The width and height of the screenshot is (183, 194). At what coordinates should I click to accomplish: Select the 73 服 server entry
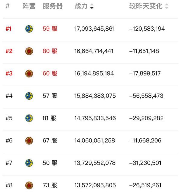(50, 185)
